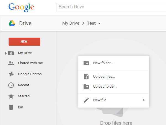Open the New file menu entry
This screenshot has width=166, height=125.
pos(114,100)
